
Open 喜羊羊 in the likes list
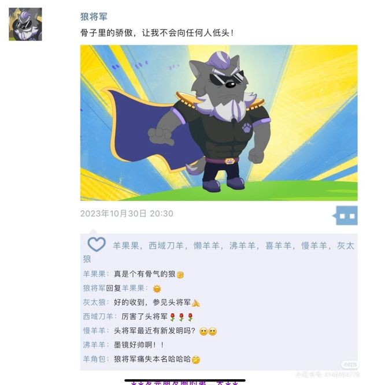pyautogui.click(x=278, y=245)
